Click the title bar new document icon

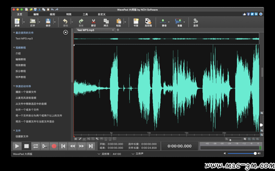pyautogui.click(x=26, y=10)
